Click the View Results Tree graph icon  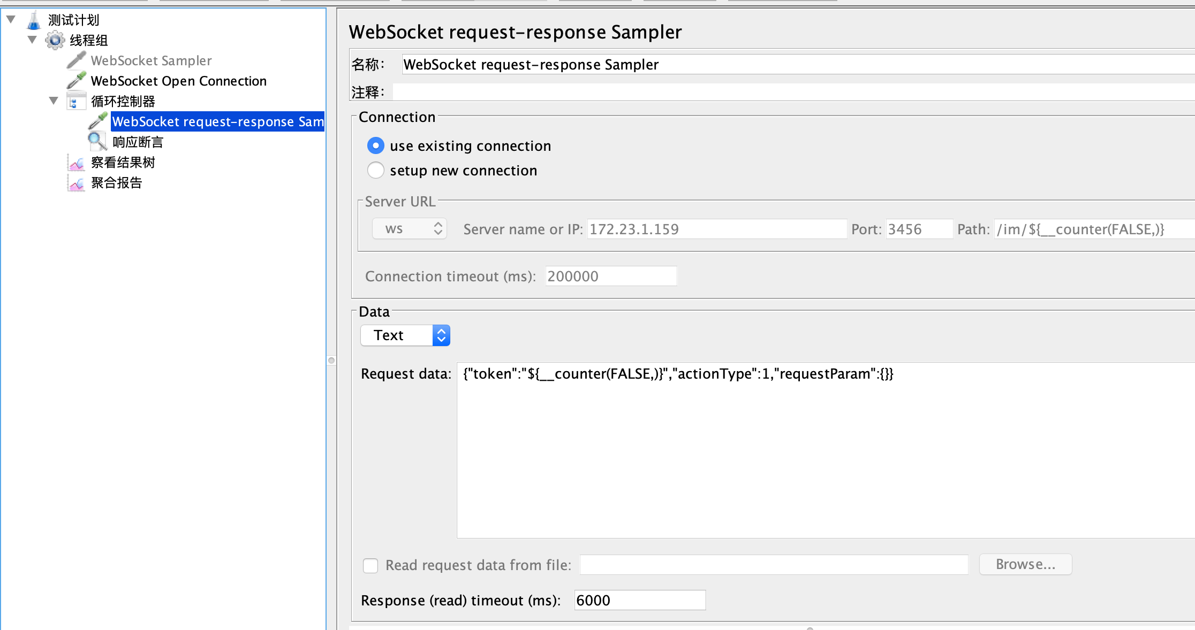point(76,163)
